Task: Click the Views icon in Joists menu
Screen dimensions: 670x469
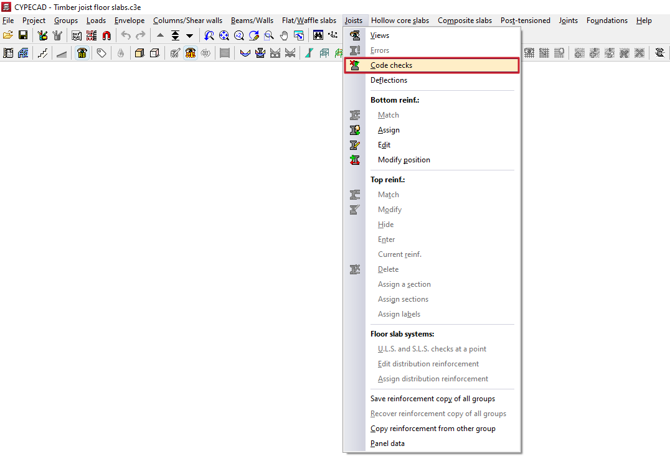Action: coord(355,35)
